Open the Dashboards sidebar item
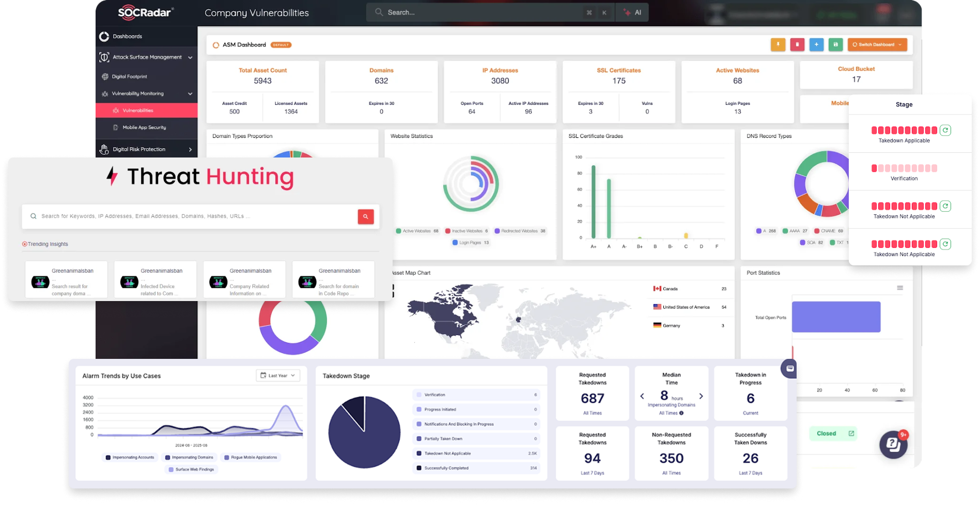Viewport: 980px width, 505px height. (127, 36)
